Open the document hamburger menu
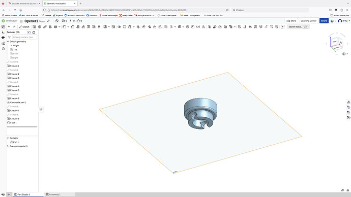This screenshot has width=351, height=197. [21, 21]
